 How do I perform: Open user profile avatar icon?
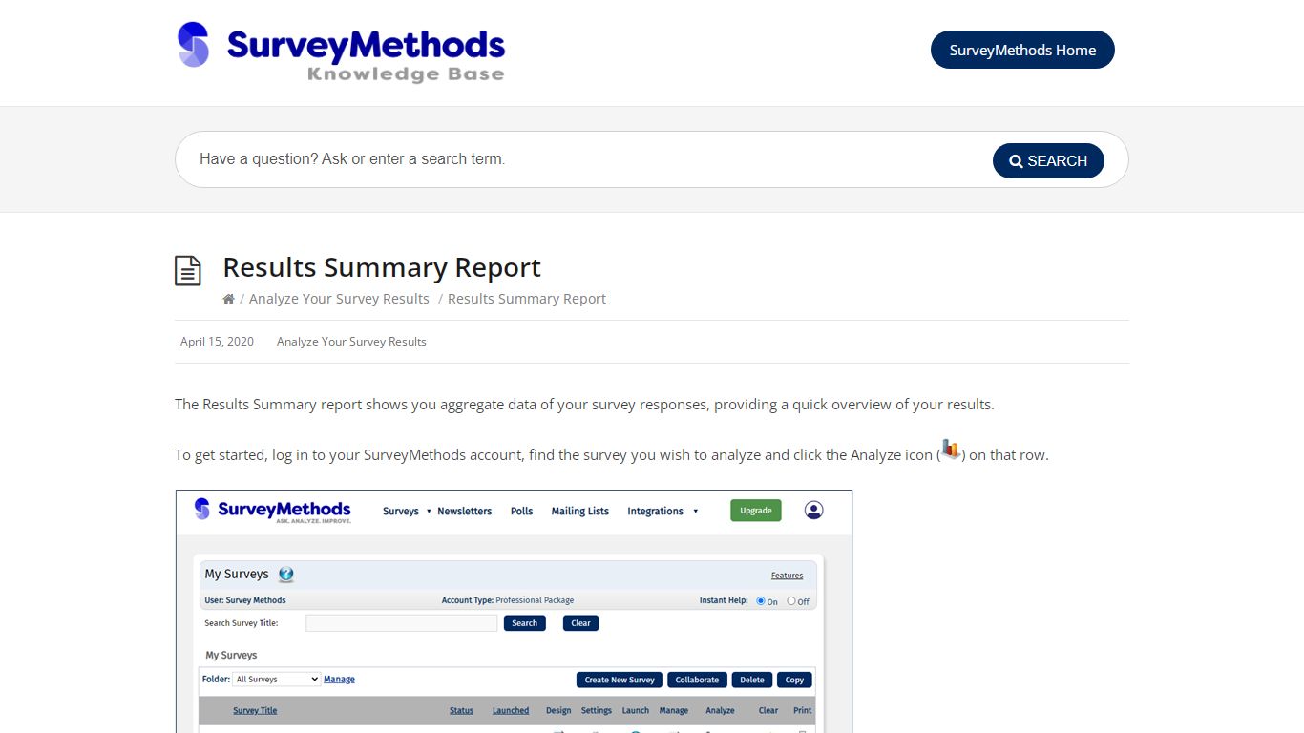point(813,511)
